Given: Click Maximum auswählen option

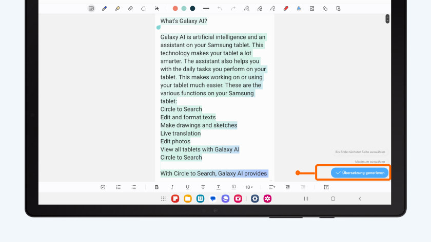Looking at the screenshot, I should click(369, 161).
